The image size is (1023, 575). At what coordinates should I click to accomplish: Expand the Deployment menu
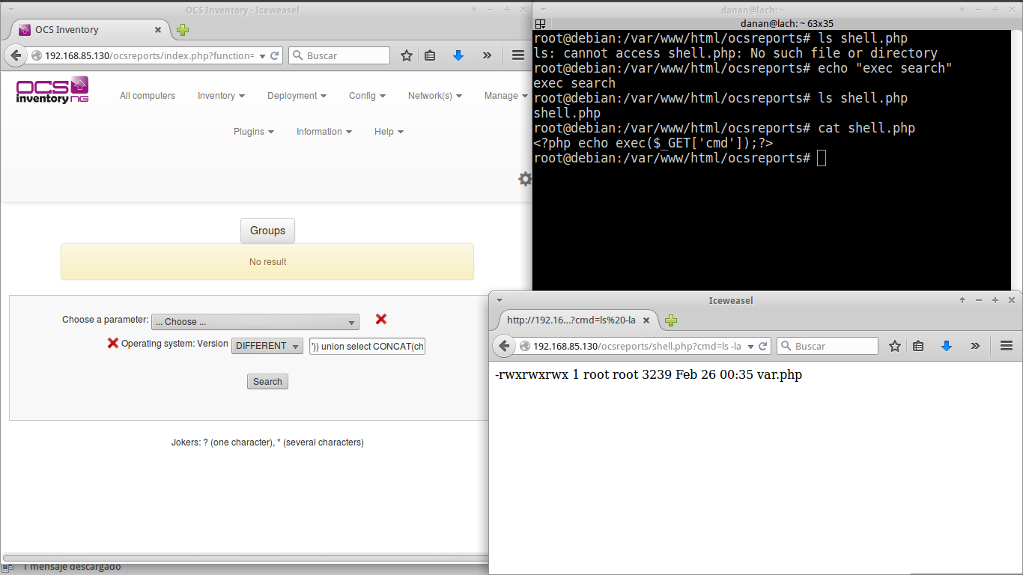(297, 96)
